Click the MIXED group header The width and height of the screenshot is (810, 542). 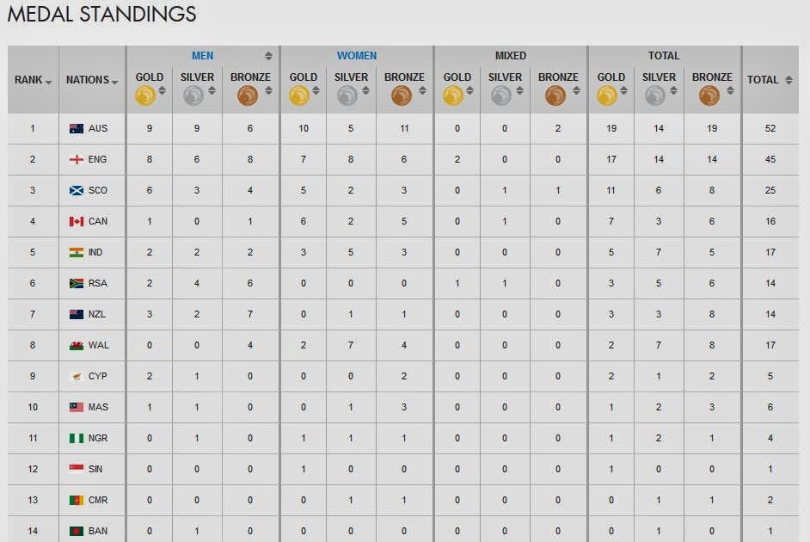(x=511, y=56)
